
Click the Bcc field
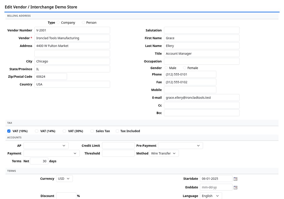click(x=202, y=113)
